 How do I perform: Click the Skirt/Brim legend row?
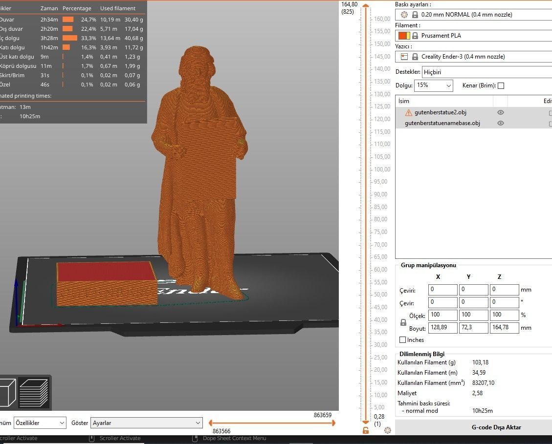click(72, 75)
